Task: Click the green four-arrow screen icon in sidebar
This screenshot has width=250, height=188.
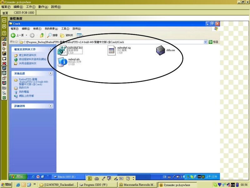Action: point(4,73)
